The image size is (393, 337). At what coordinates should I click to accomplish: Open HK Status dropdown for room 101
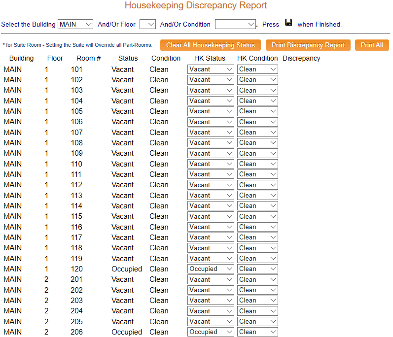pos(211,69)
